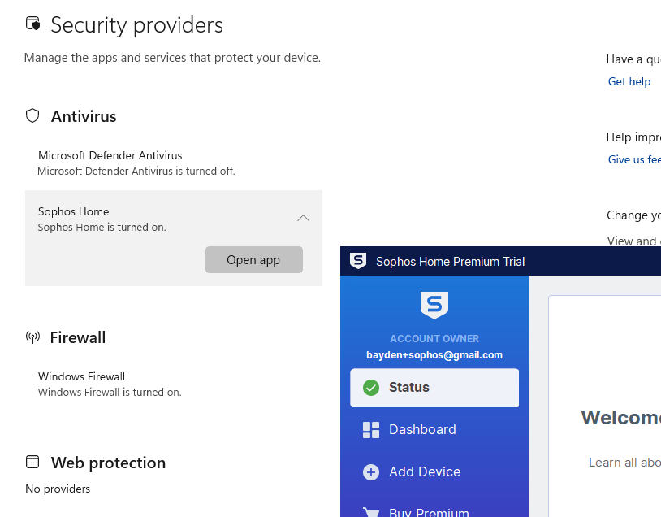661x517 pixels.
Task: Click the Add Device plus icon
Action: point(371,471)
